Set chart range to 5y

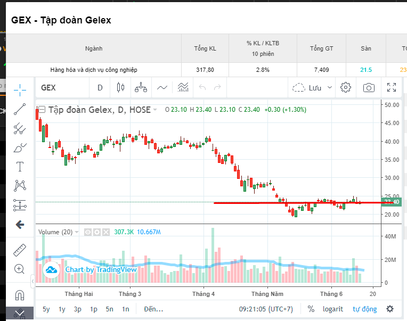(x=46, y=309)
